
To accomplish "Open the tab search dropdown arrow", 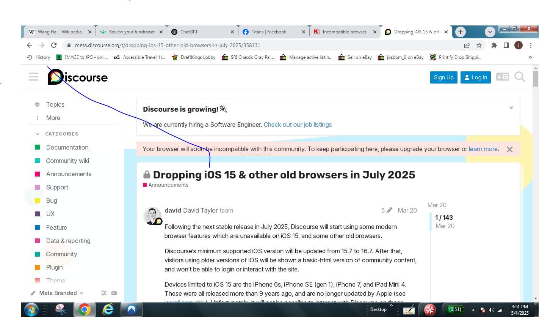I will point(490,32).
